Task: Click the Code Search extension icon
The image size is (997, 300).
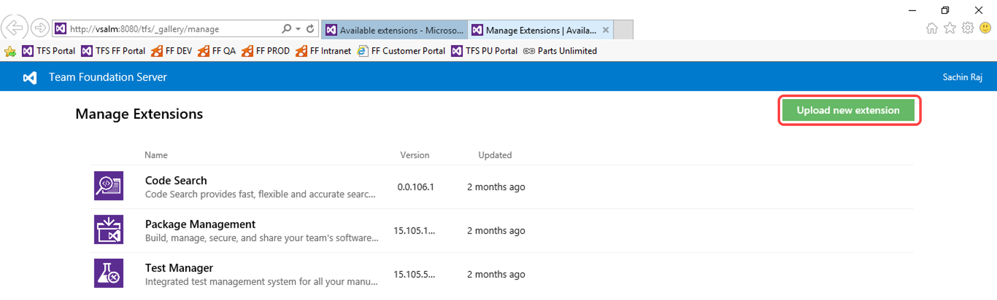Action: point(109,186)
